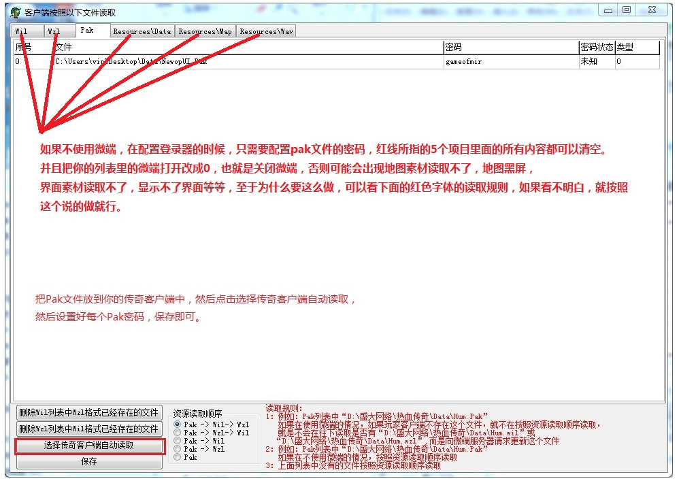Open the Resources\Map tab
679x483 pixels.
[205, 31]
